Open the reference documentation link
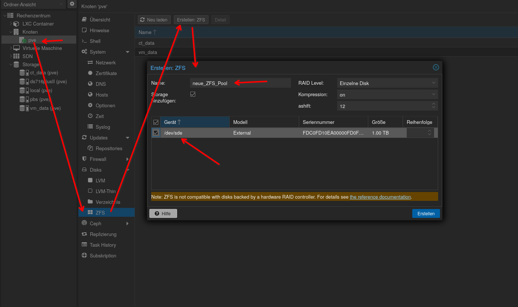This screenshot has height=307, width=518. pyautogui.click(x=380, y=197)
